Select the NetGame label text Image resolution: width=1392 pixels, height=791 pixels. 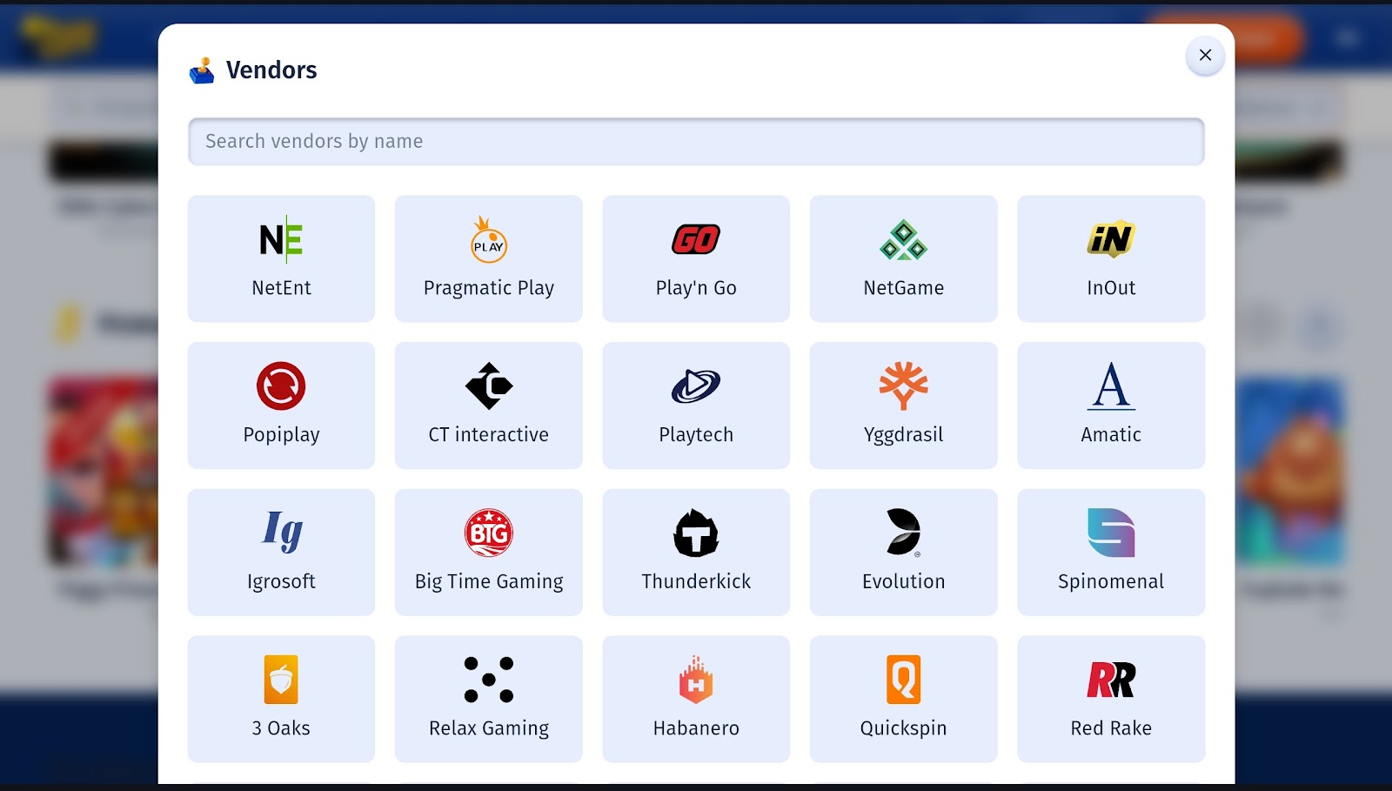903,288
